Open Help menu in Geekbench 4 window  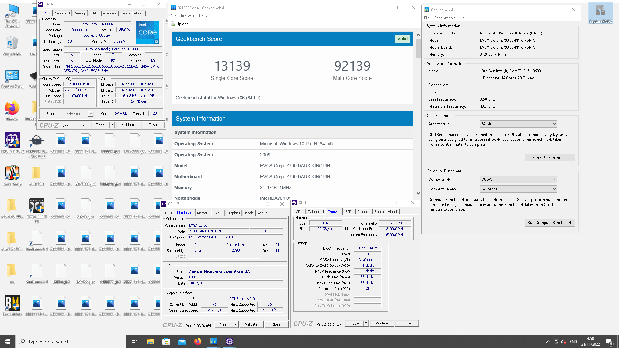coord(464,18)
